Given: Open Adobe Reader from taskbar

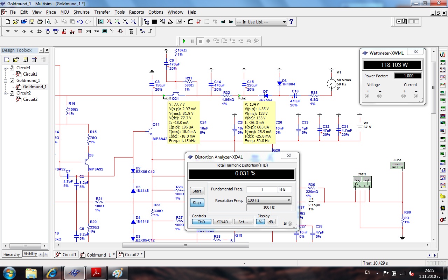Looking at the screenshot, I should [x=96, y=272].
